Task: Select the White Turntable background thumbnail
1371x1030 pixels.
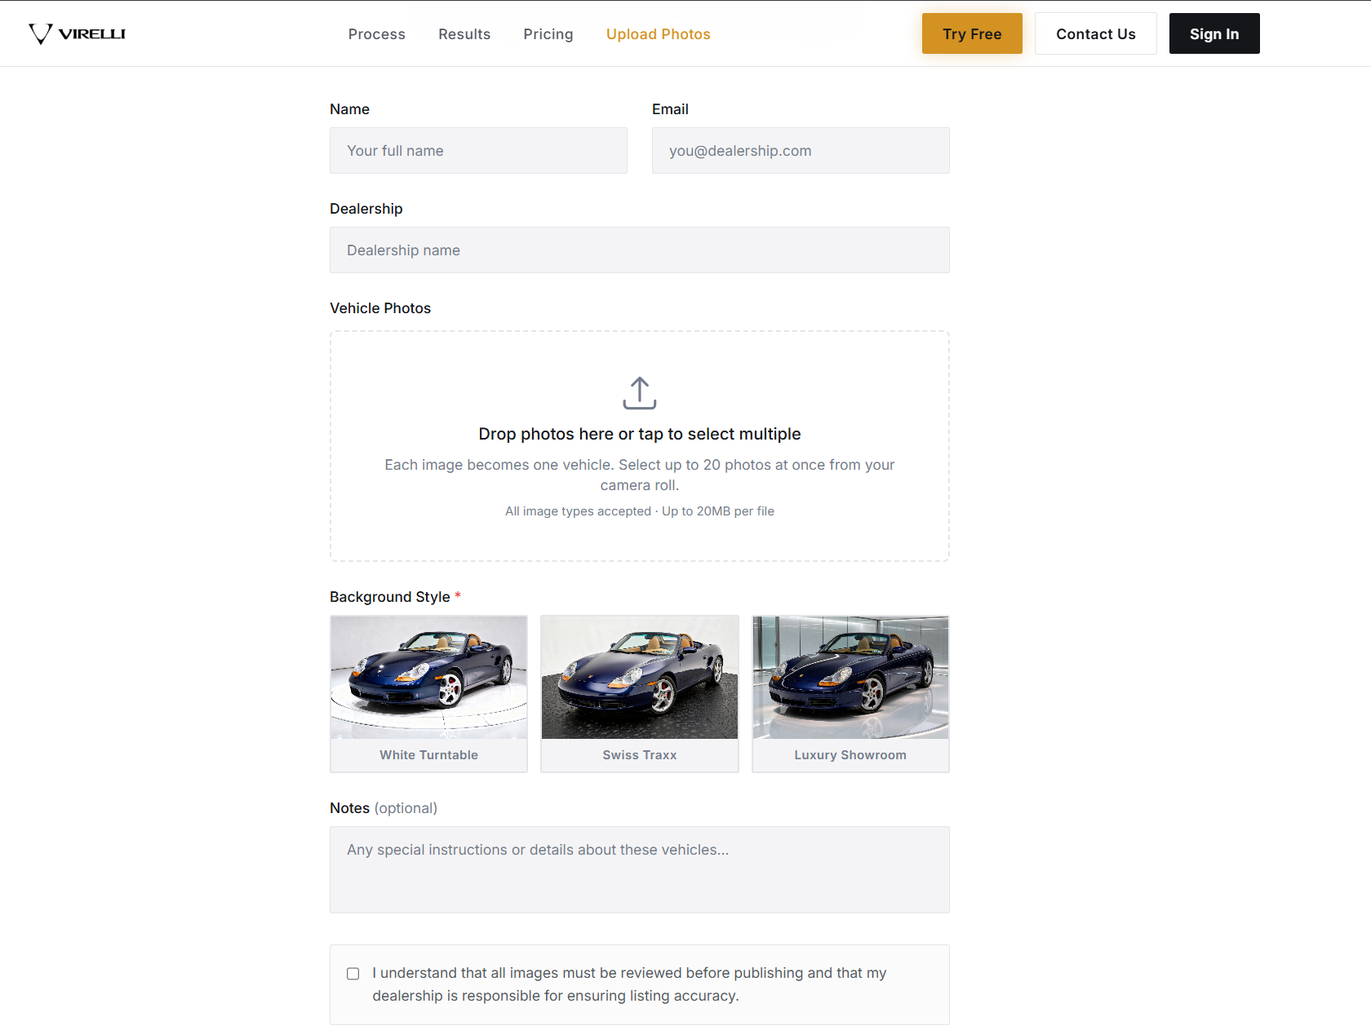Action: [x=428, y=678]
